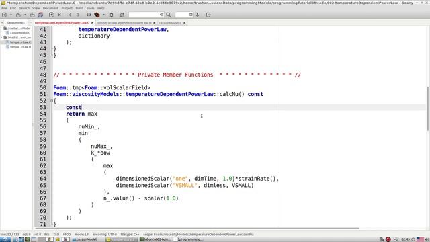Compile the current file
This screenshot has width=430, height=242.
coord(89,15)
